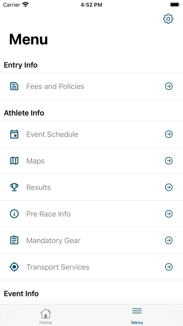Select the Event Schedule label
This screenshot has width=183, height=326.
[52, 134]
